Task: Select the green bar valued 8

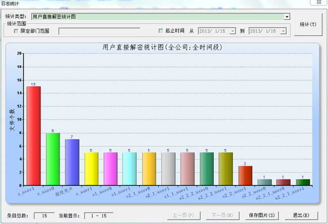Action: (53, 158)
